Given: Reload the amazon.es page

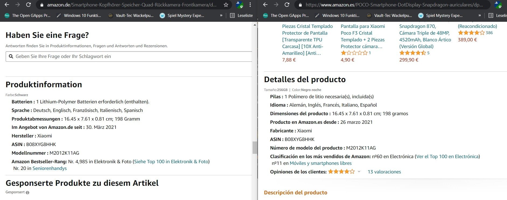Looking at the screenshot, I should click(x=287, y=5).
